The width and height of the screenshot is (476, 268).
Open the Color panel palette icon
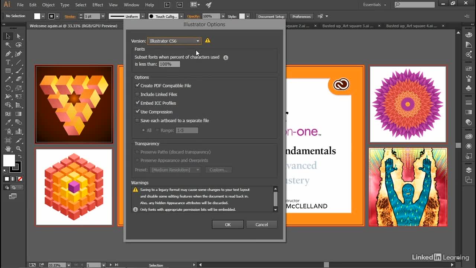(x=469, y=34)
